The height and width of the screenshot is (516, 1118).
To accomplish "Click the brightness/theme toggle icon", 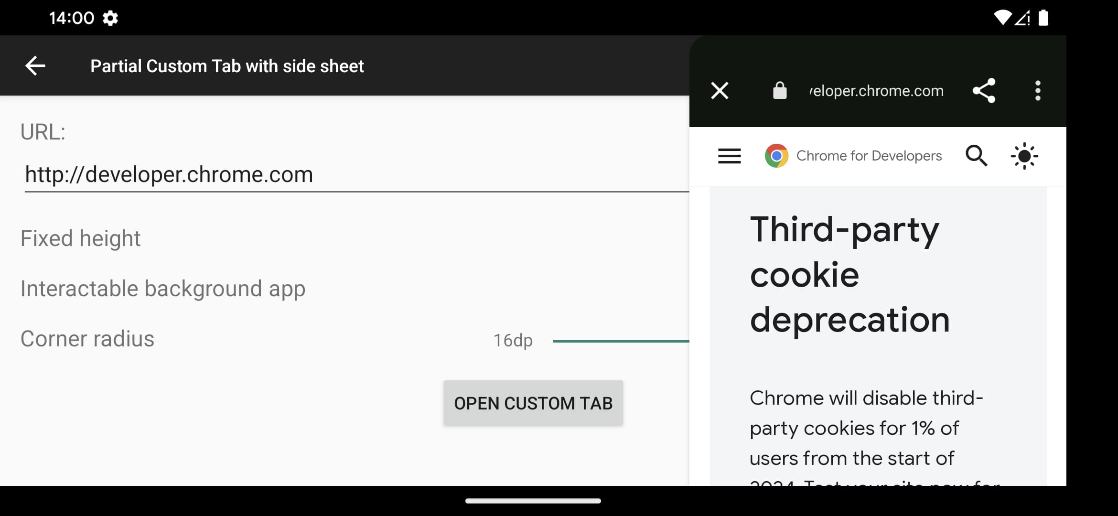I will [1024, 155].
